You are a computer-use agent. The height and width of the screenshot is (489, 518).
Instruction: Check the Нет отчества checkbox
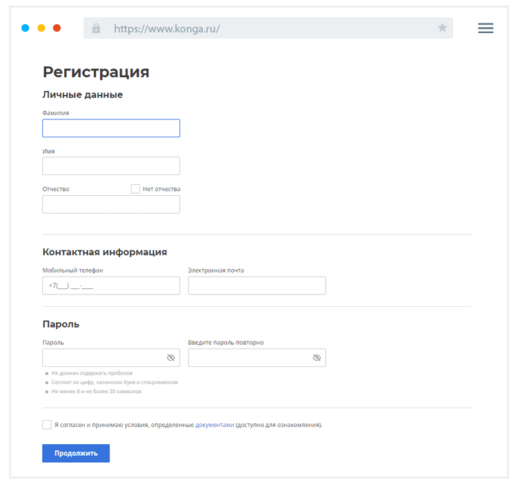click(x=136, y=189)
